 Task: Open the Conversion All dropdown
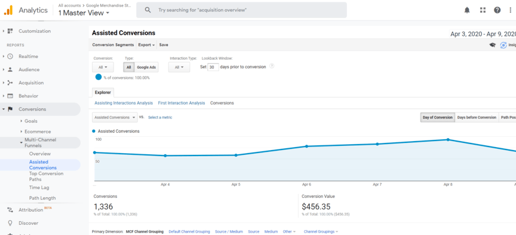[103, 67]
